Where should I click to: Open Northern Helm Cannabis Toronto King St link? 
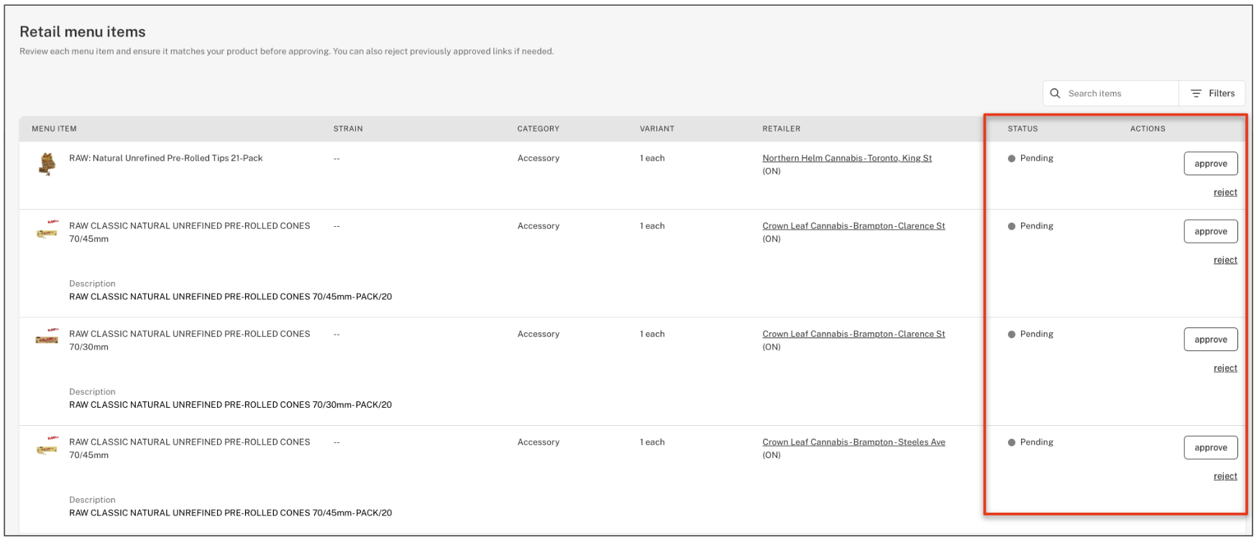(x=847, y=158)
